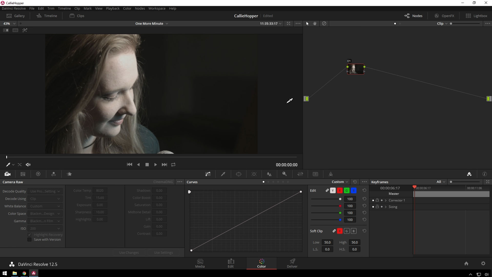Click the Soft Clip Low value field
The image size is (492, 277).
click(x=327, y=242)
